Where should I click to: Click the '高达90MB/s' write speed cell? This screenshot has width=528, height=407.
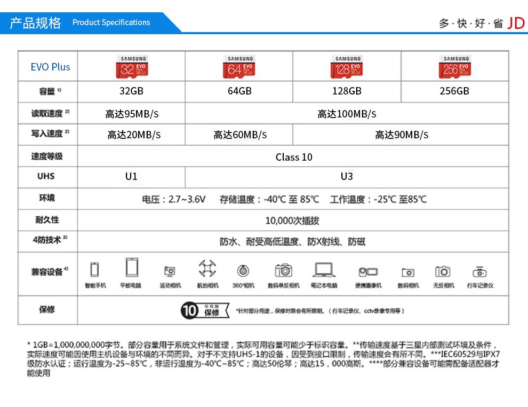coord(402,135)
